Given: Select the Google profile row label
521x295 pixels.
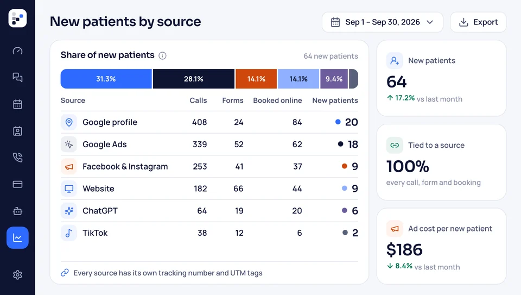Looking at the screenshot, I should point(110,122).
